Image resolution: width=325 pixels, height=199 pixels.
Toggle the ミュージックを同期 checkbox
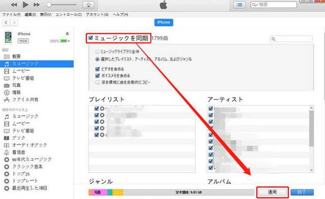pos(91,38)
